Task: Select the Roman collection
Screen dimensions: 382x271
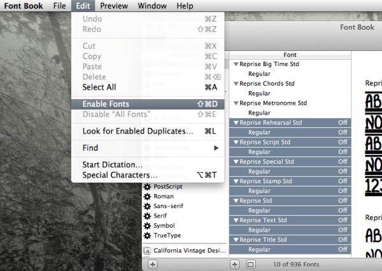Action: pos(164,197)
